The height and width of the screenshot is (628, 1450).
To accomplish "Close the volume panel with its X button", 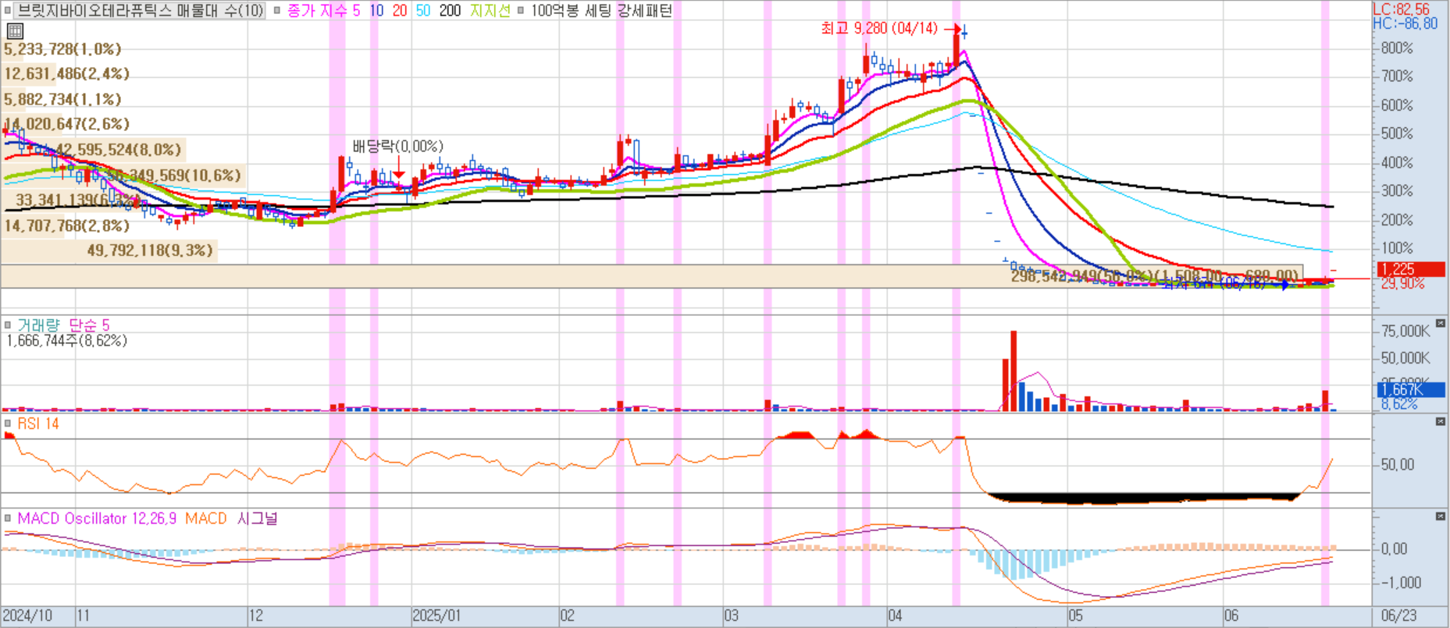I will [x=1441, y=323].
